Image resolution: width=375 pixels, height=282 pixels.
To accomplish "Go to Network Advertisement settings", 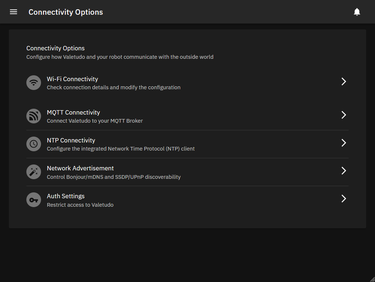I will pos(187,172).
